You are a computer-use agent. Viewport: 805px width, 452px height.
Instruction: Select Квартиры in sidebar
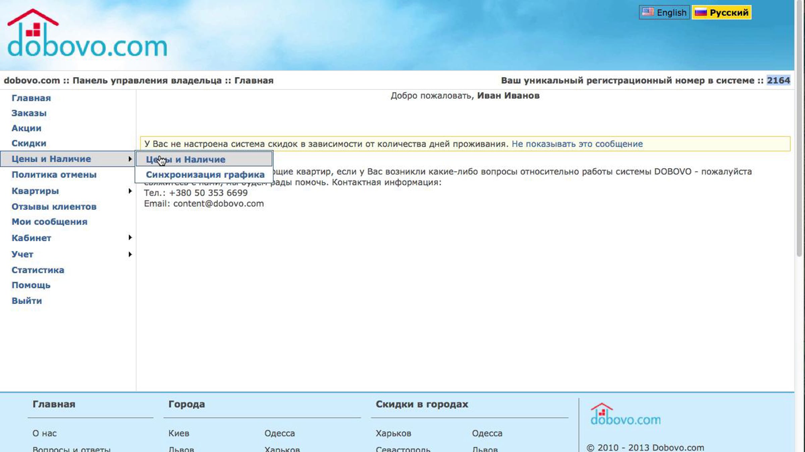35,191
